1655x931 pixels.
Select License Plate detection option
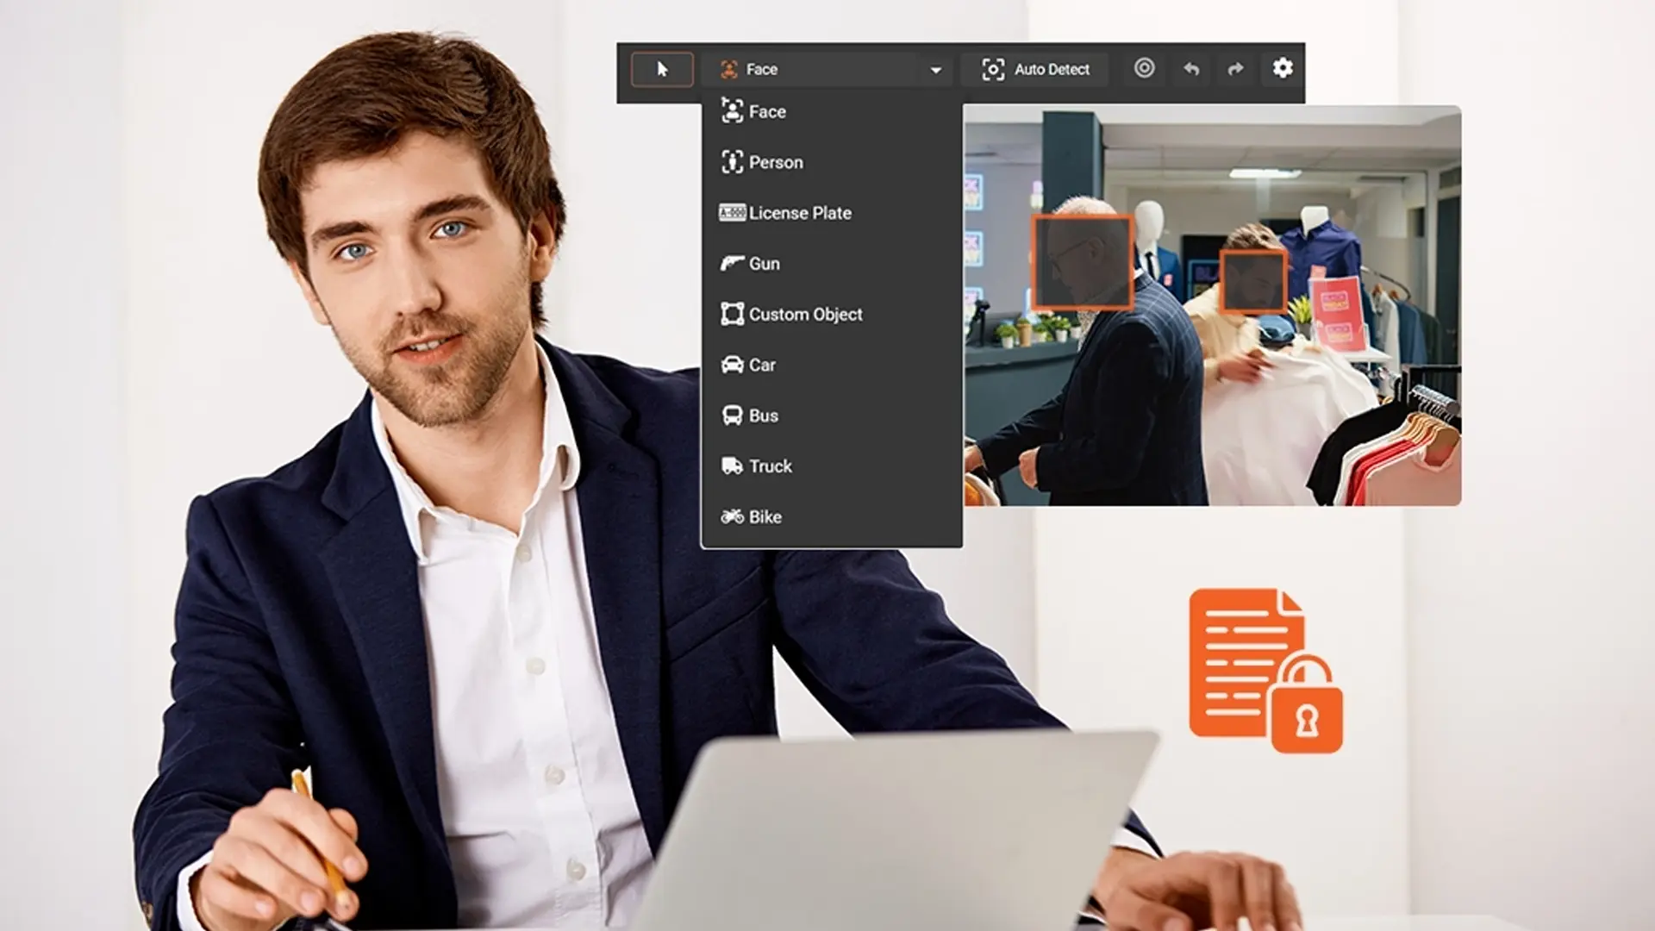(799, 213)
